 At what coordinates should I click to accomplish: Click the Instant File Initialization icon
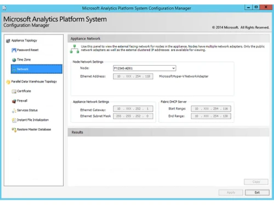coord(14,120)
